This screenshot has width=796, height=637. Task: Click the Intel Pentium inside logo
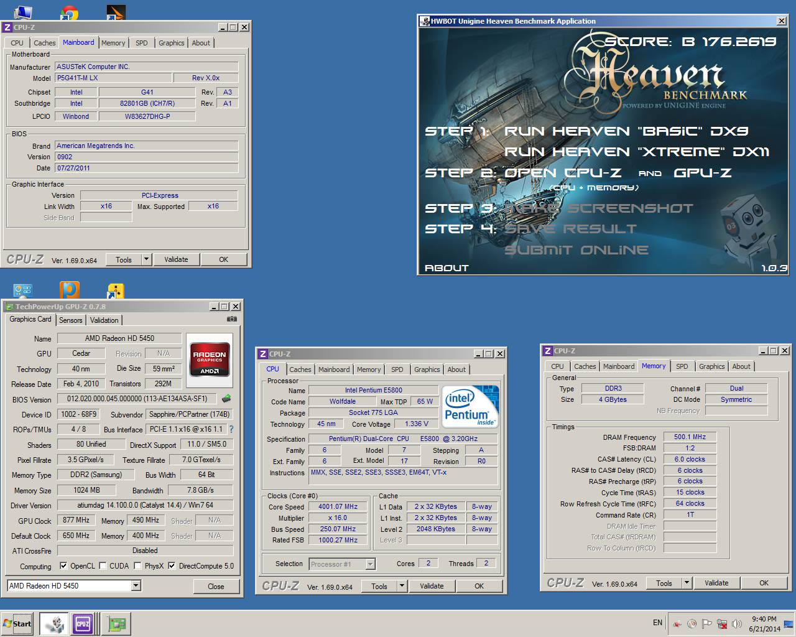[471, 407]
